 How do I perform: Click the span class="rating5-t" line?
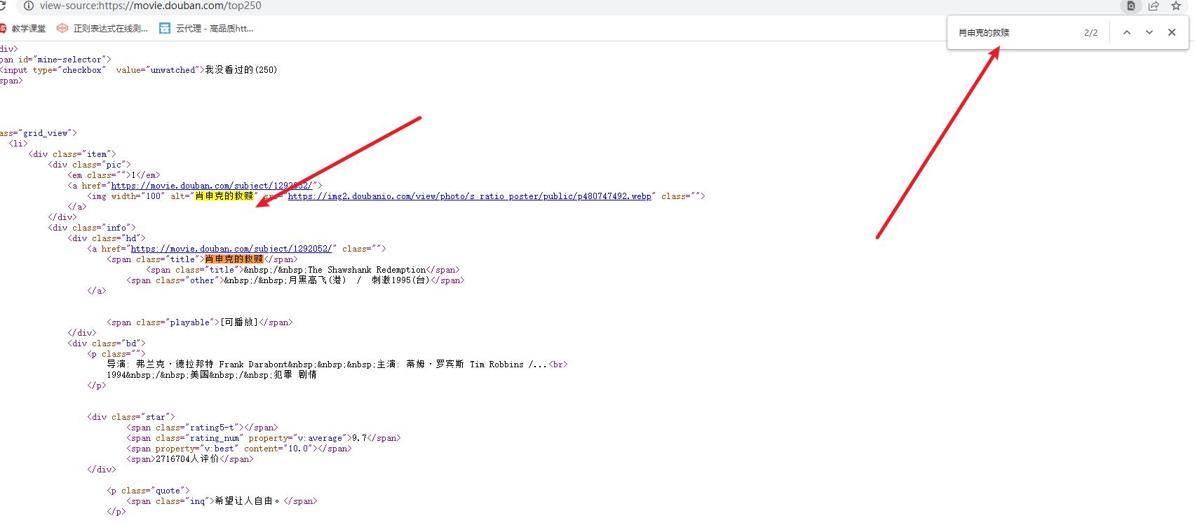coord(202,428)
